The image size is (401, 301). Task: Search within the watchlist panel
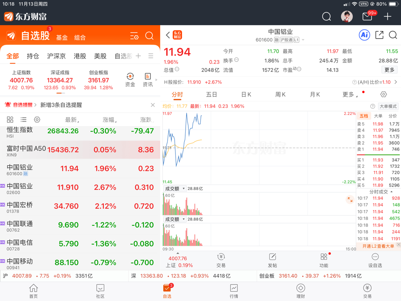pyautogui.click(x=149, y=36)
